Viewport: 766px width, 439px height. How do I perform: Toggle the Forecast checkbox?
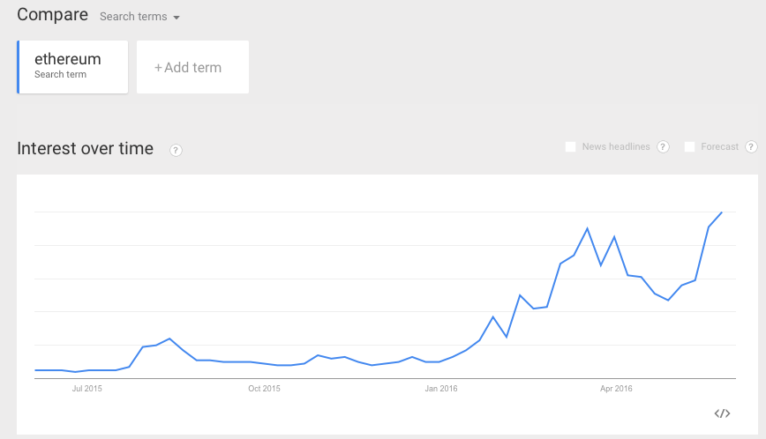pos(690,147)
